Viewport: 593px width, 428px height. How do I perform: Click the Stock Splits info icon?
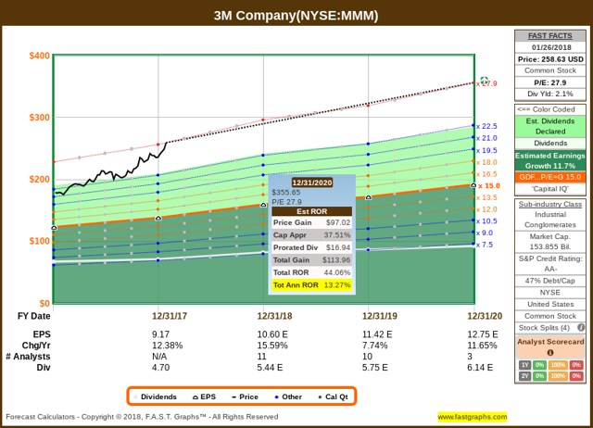coord(581,327)
